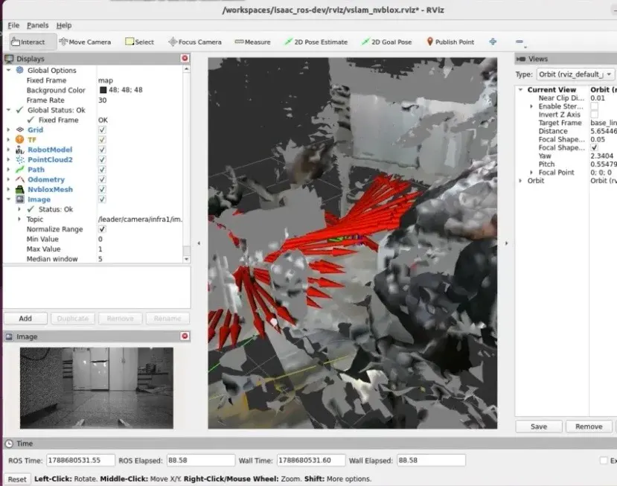The height and width of the screenshot is (486, 617).
Task: Click the Add display button
Action: pyautogui.click(x=25, y=319)
